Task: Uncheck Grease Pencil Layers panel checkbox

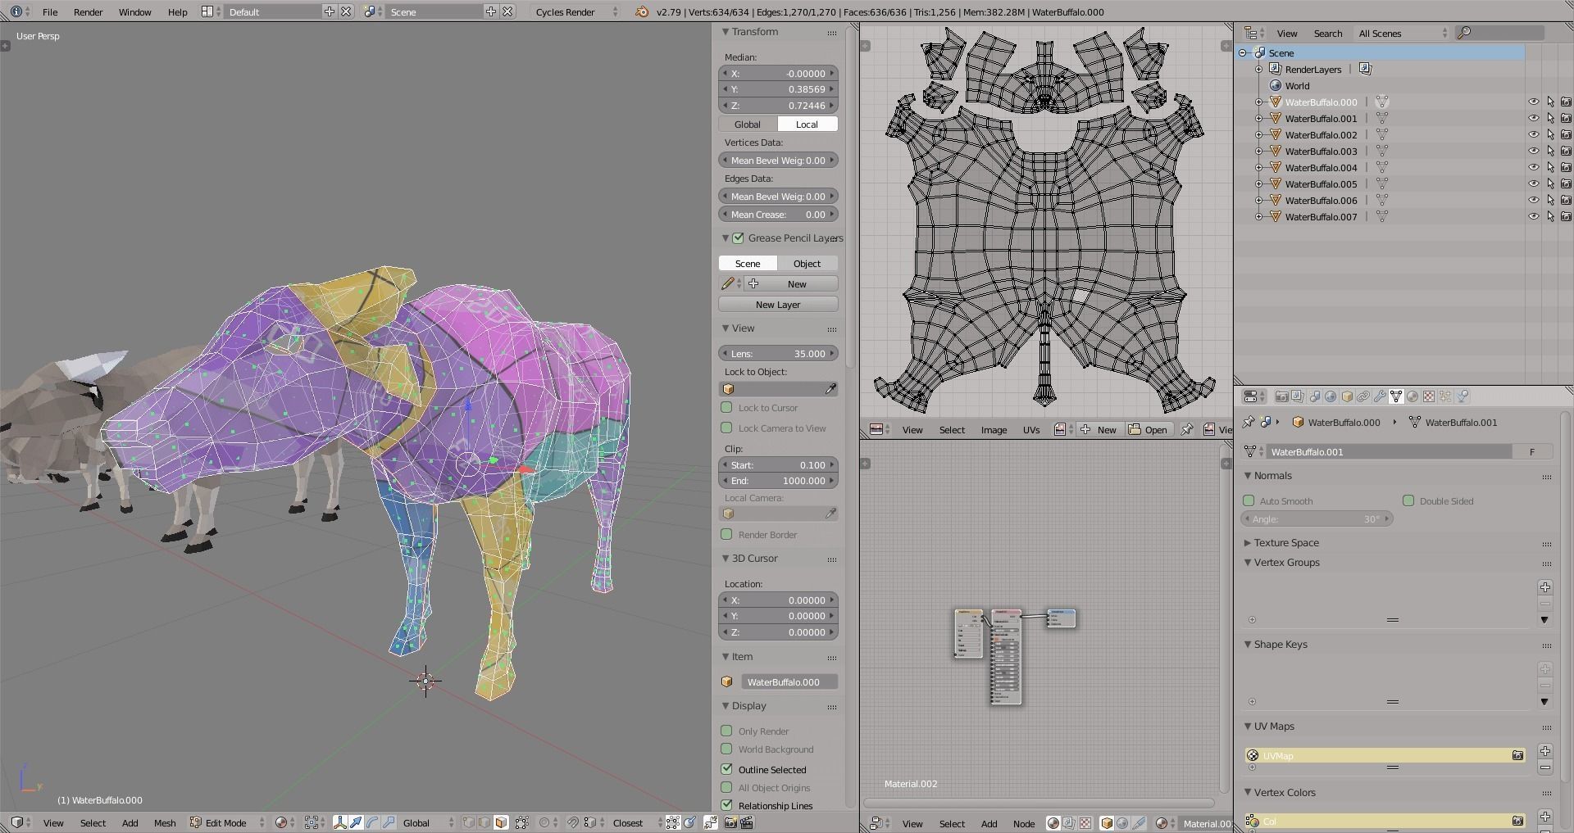Action: [738, 238]
